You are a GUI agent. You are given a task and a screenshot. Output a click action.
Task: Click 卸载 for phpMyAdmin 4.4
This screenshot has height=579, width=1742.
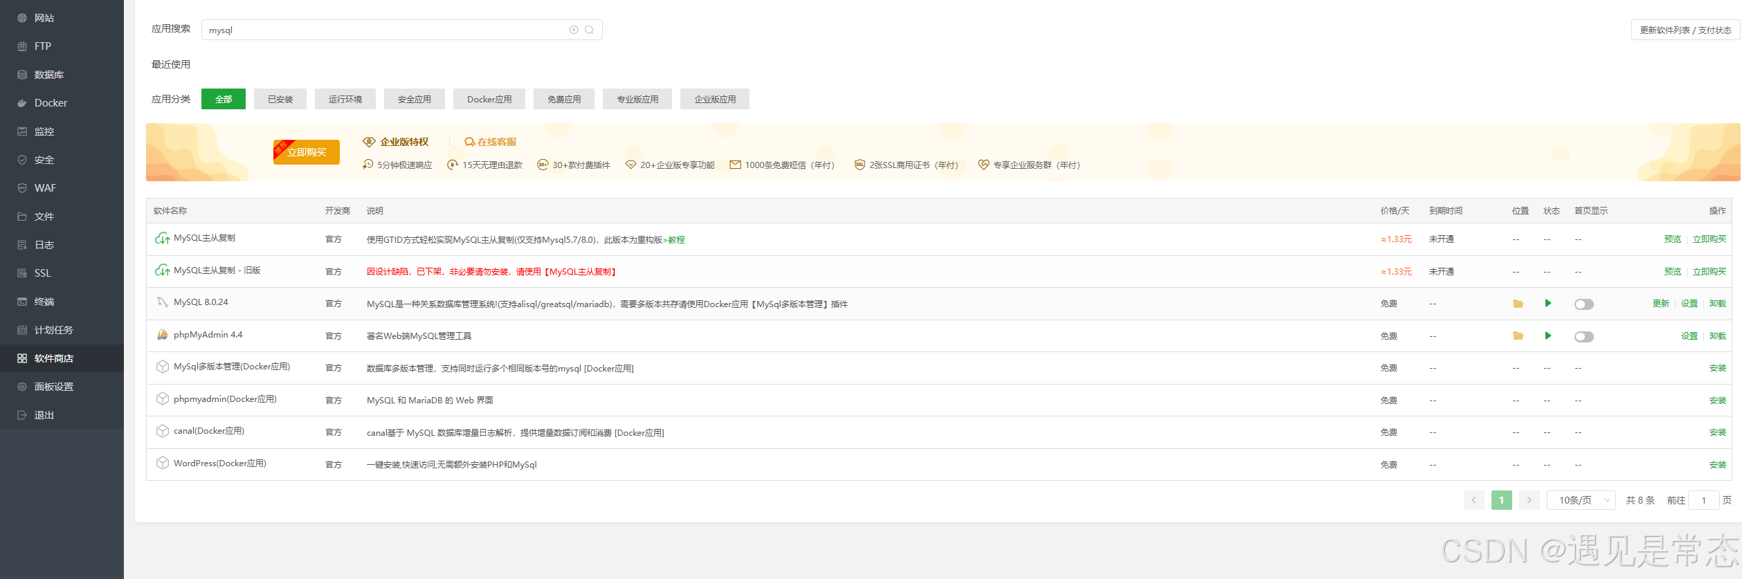click(x=1717, y=336)
